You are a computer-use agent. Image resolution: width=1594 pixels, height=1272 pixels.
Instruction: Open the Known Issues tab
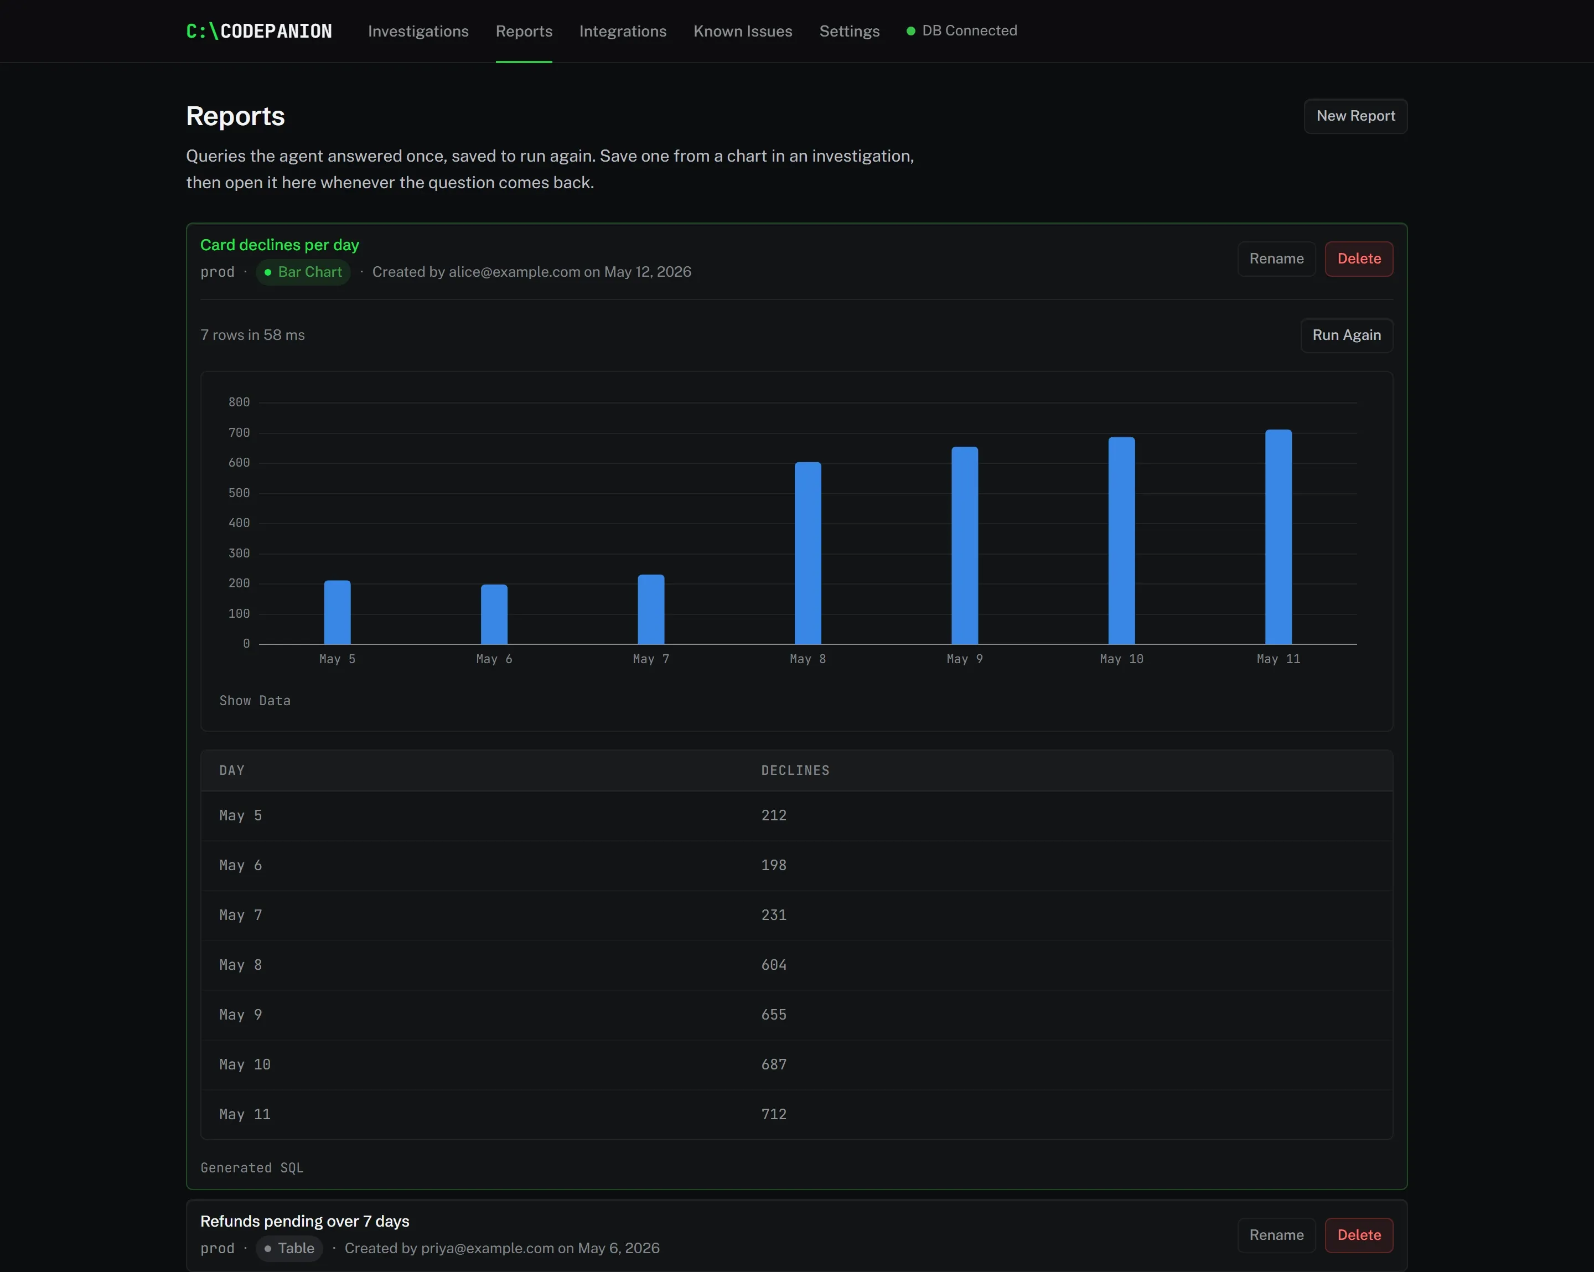tap(742, 31)
